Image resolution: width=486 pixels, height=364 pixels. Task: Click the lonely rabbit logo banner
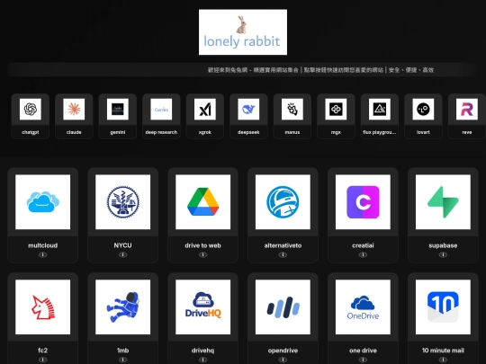[x=243, y=32]
